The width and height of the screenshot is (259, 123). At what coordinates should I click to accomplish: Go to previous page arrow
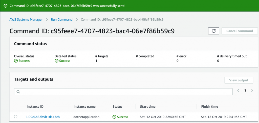tap(238, 90)
